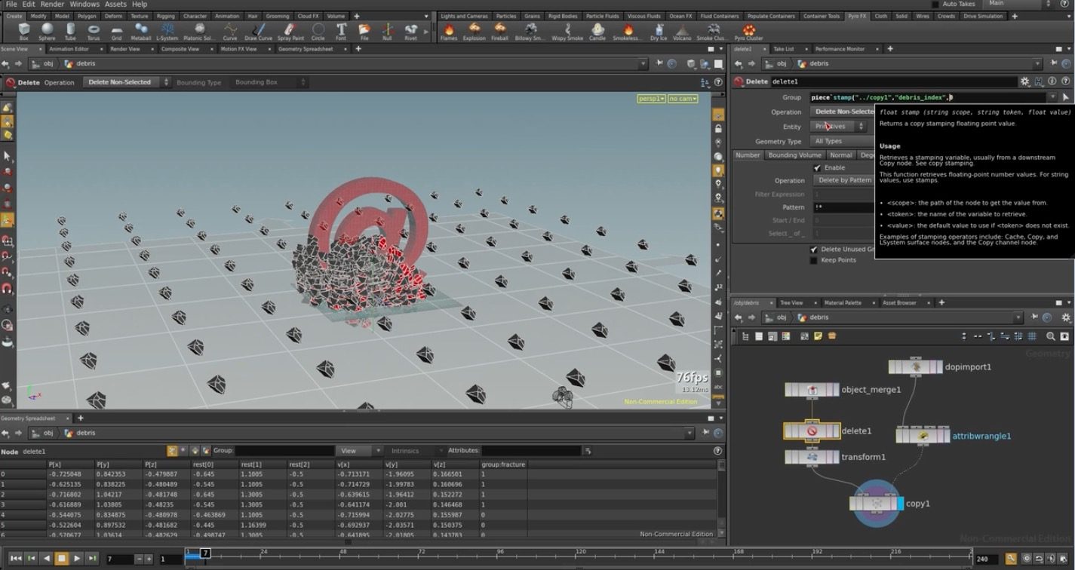Enable the Keep Points checkbox
1075x570 pixels.
(x=813, y=260)
